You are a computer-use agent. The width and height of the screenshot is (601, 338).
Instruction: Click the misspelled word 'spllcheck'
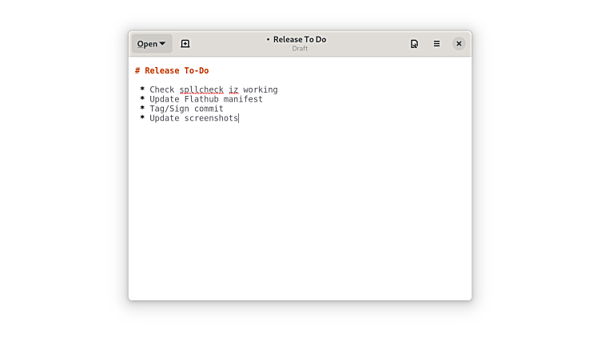(201, 89)
